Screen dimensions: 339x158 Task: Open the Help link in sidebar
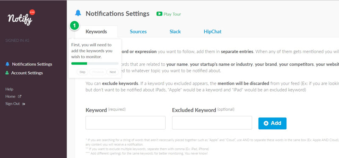point(9,89)
